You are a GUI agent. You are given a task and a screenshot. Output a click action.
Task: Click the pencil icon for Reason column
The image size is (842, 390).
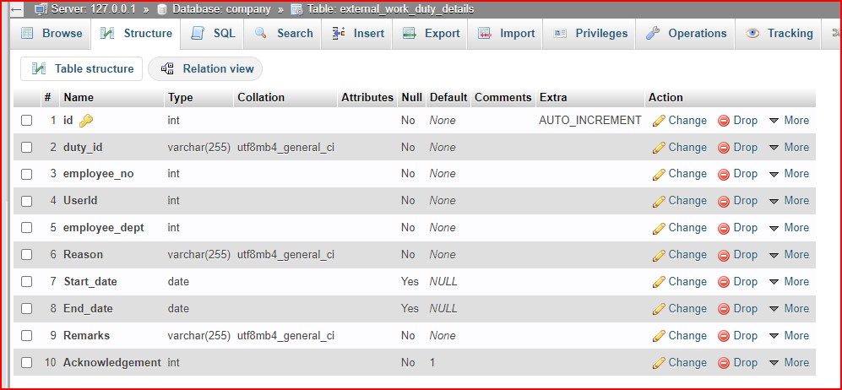659,255
